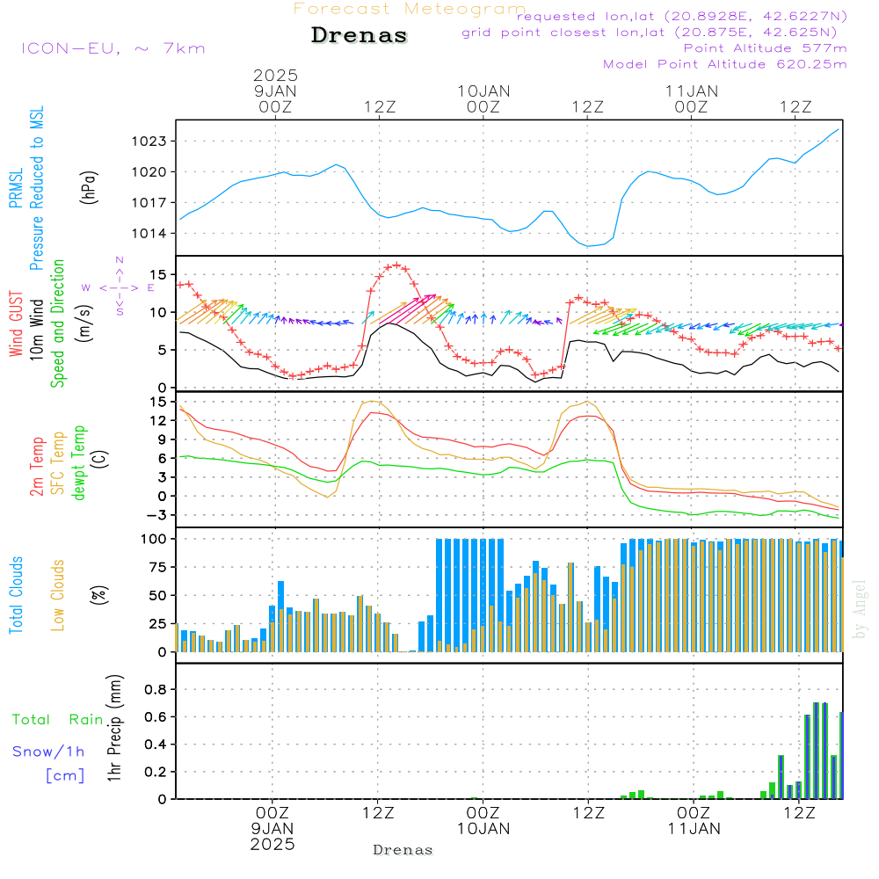879x879 pixels.
Task: Click the 11JAN 00Z marker on bottom axis
Action: click(694, 820)
